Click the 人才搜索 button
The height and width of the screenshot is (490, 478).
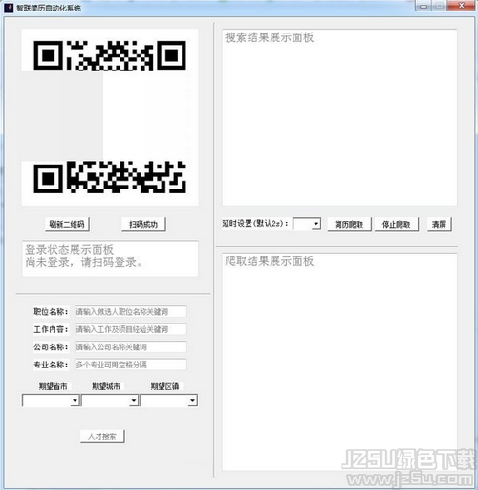pos(102,436)
